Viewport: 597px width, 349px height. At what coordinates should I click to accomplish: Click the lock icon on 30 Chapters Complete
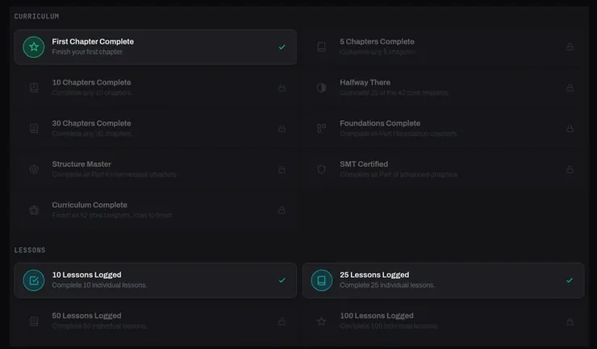pos(282,129)
